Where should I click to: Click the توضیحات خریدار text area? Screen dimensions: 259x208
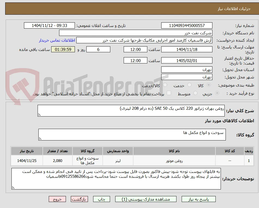(x=116, y=179)
